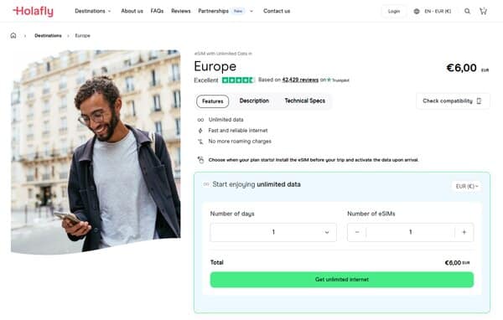Open the 42,429 reviews link
The image size is (503, 320).
point(300,80)
